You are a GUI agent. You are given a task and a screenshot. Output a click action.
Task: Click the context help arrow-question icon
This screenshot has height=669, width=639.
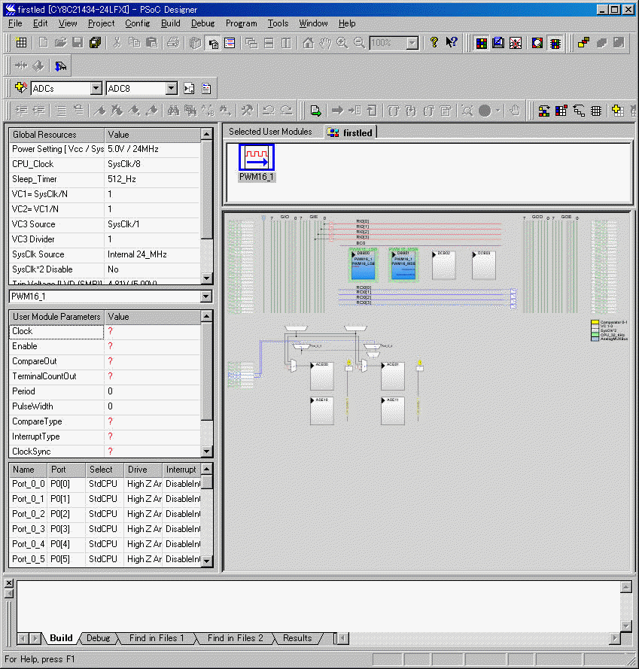pos(451,42)
